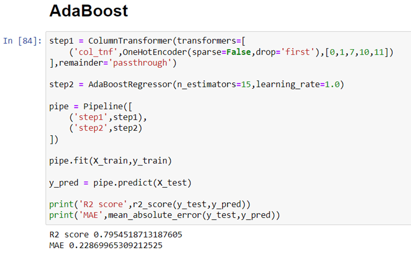Viewport: 411px width, 264px height.
Task: Select the In [84] cell prompt
Action: (22, 41)
